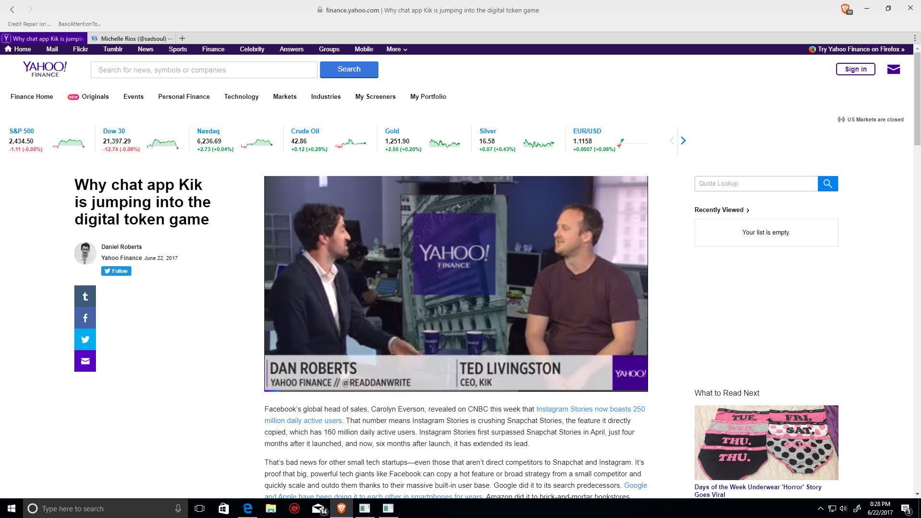The width and height of the screenshot is (921, 518).
Task: Click the blue Search button
Action: click(349, 70)
